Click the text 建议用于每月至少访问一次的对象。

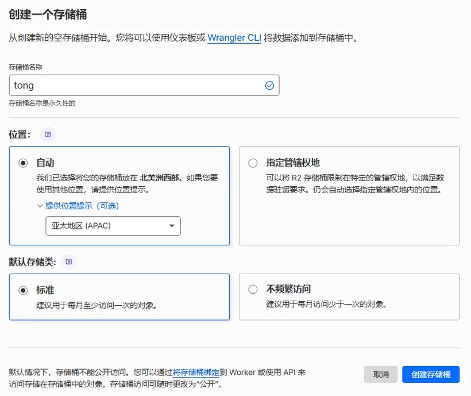pyautogui.click(x=96, y=305)
